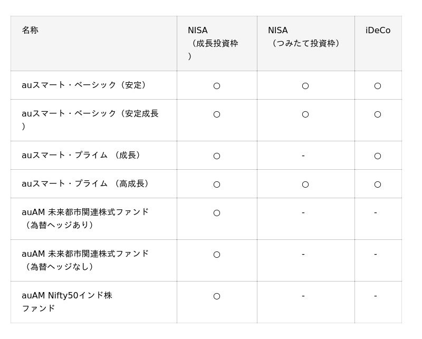
Task: Click the iDeCo circle for auスマート・ベーシック（安定）
Action: (x=378, y=85)
